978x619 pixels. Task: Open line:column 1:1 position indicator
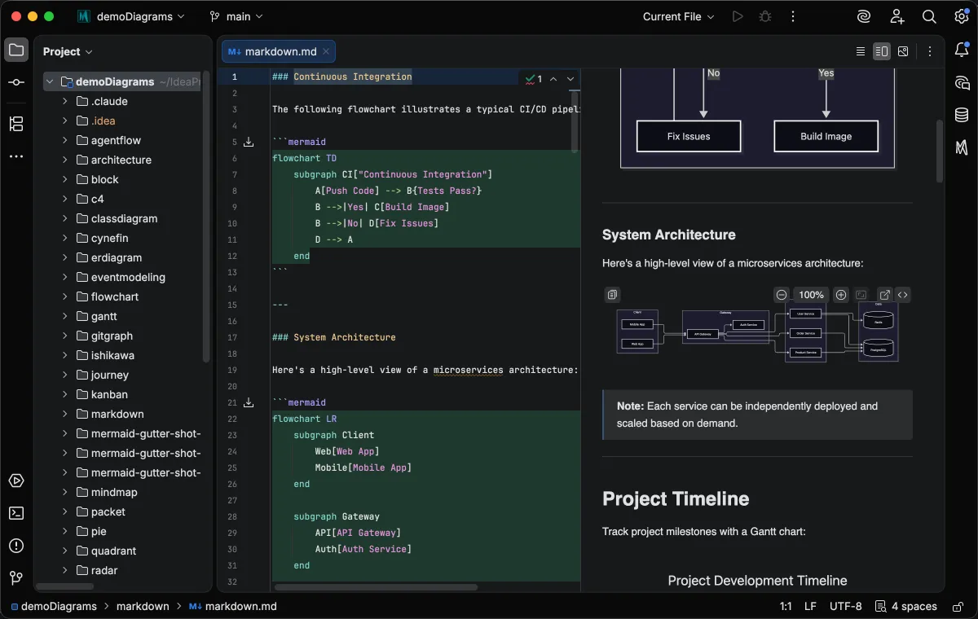786,606
